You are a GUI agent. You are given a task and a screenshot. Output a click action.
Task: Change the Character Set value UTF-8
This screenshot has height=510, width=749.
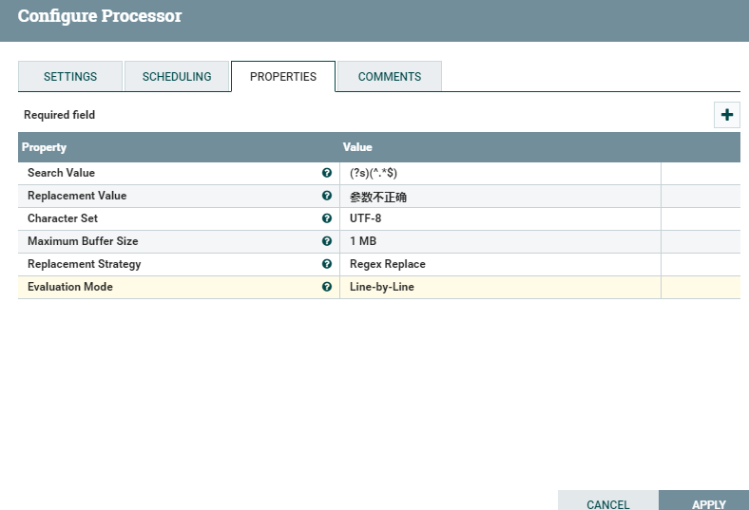[500, 218]
